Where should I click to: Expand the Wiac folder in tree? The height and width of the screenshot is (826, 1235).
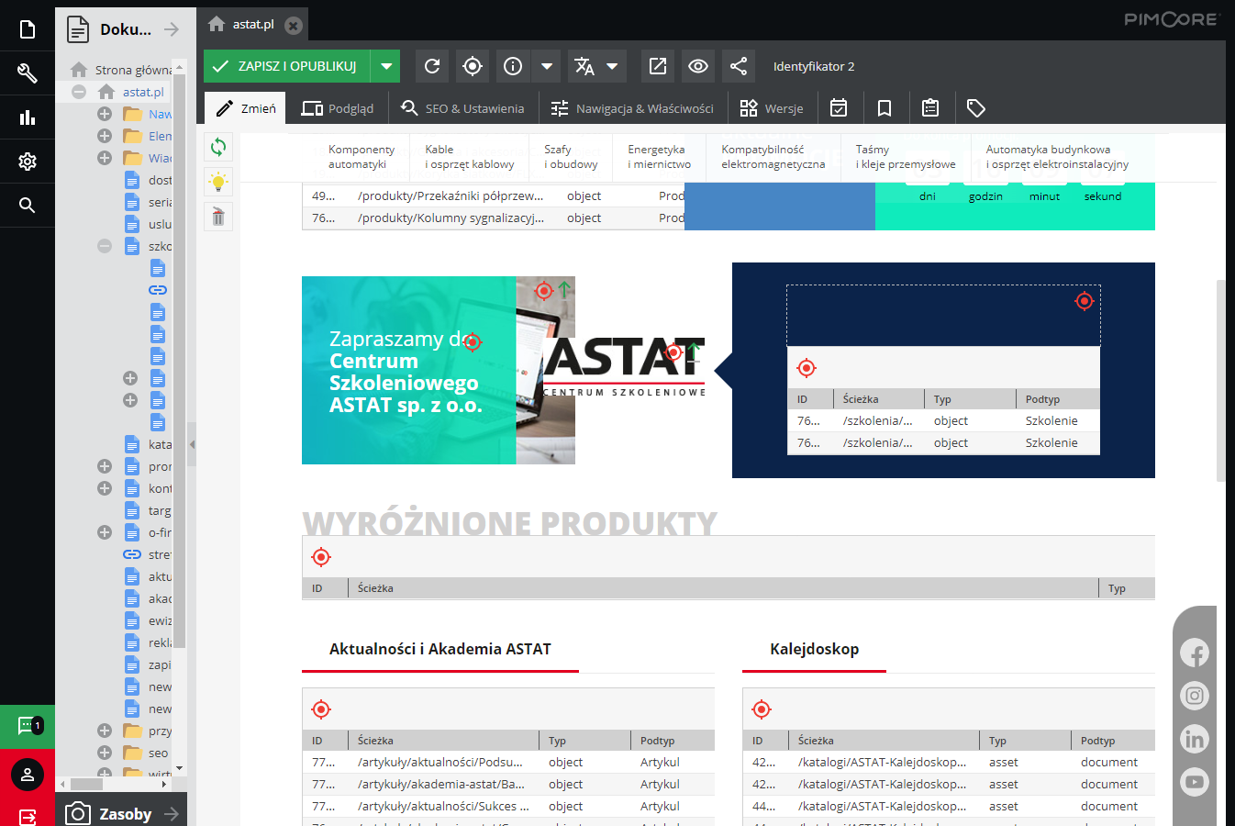pos(105,158)
